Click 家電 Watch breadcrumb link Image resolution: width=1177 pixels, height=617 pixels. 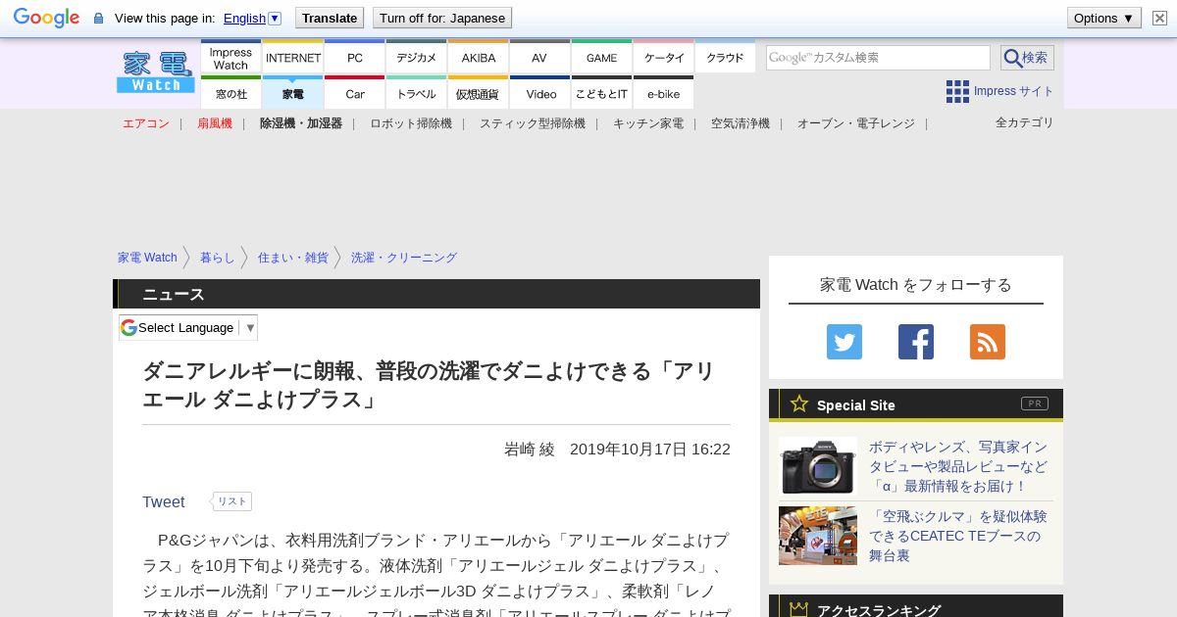tap(147, 258)
